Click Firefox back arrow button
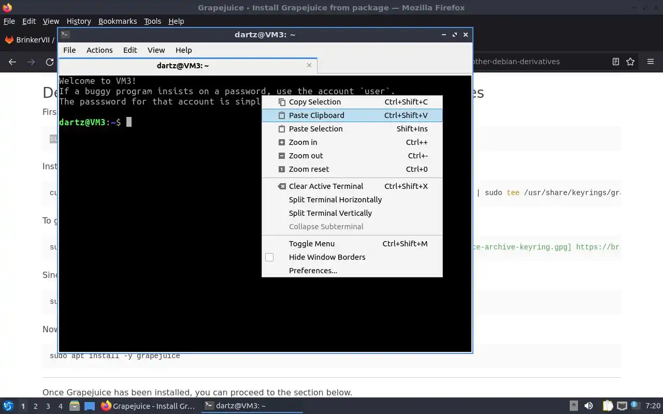This screenshot has width=663, height=414. [x=12, y=62]
